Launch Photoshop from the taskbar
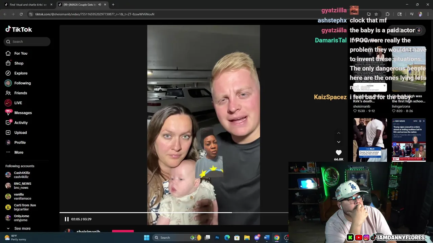 (x=217, y=238)
